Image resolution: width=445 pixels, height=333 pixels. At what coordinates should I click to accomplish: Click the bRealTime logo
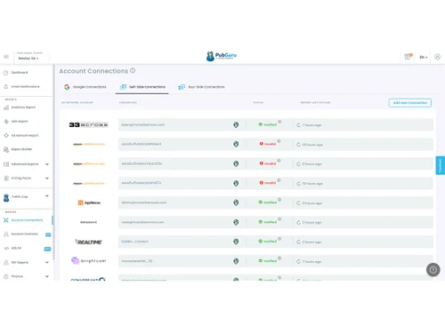(89, 242)
